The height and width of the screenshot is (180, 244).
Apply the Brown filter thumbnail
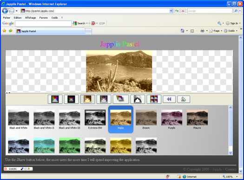146,119
